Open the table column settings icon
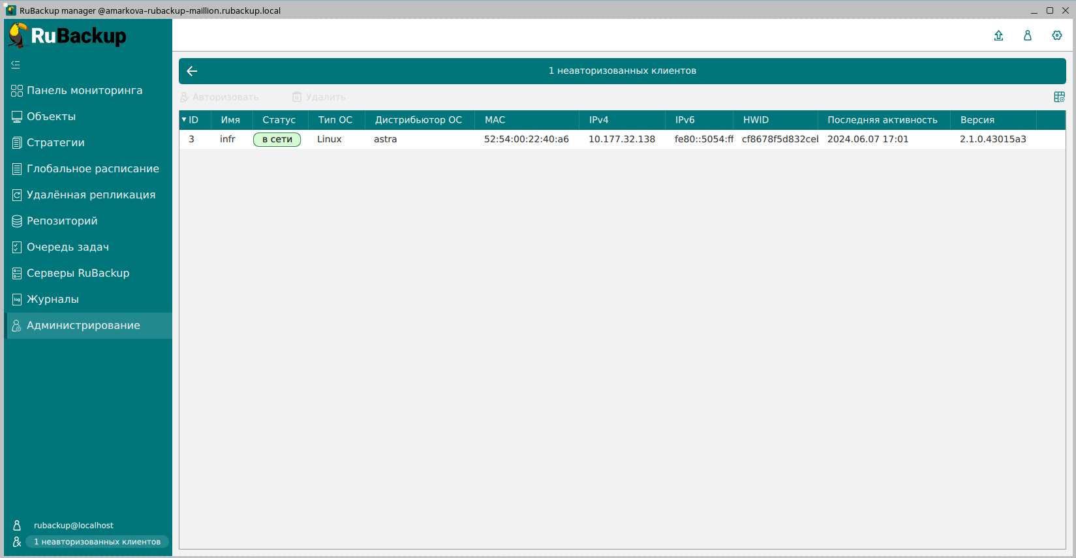Viewport: 1076px width, 558px height. (x=1059, y=97)
